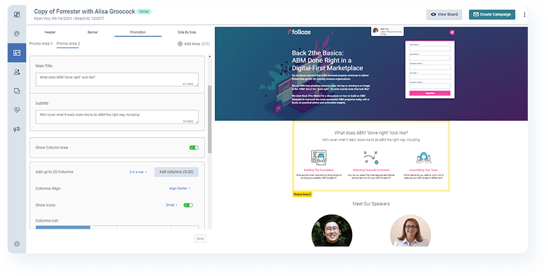The image size is (548, 276).
Task: Click into the Main Title text field
Action: [x=117, y=79]
